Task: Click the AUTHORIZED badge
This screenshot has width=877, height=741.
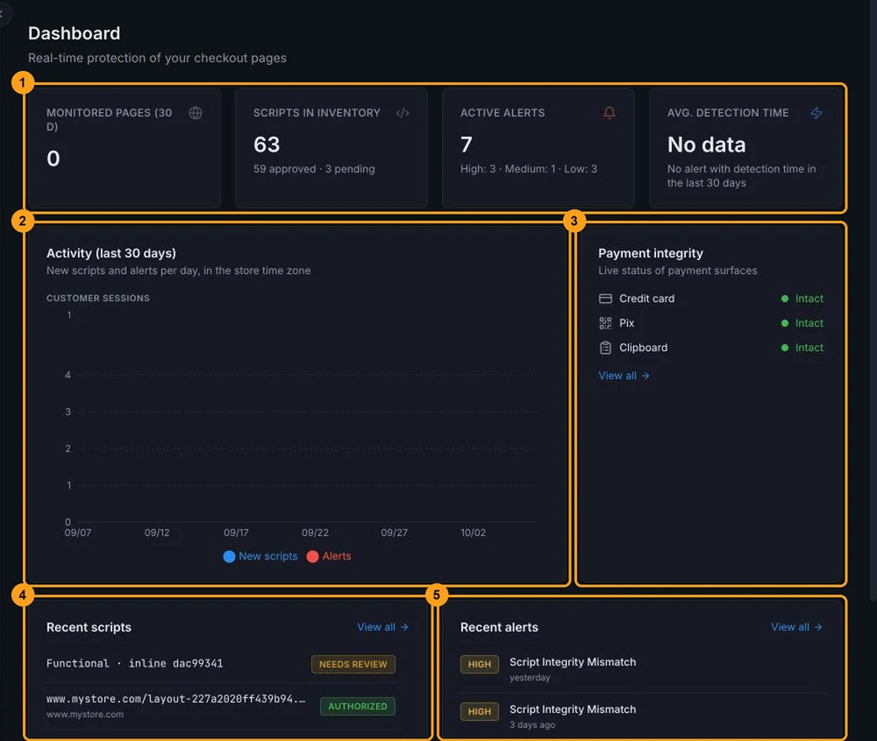Action: click(358, 706)
